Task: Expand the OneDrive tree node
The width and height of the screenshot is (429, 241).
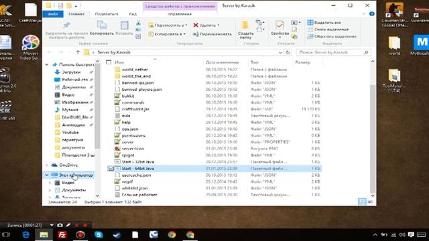Action: click(47, 165)
